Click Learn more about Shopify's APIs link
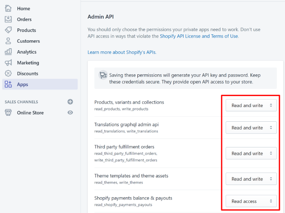Image resolution: width=285 pixels, height=213 pixels. 122,52
